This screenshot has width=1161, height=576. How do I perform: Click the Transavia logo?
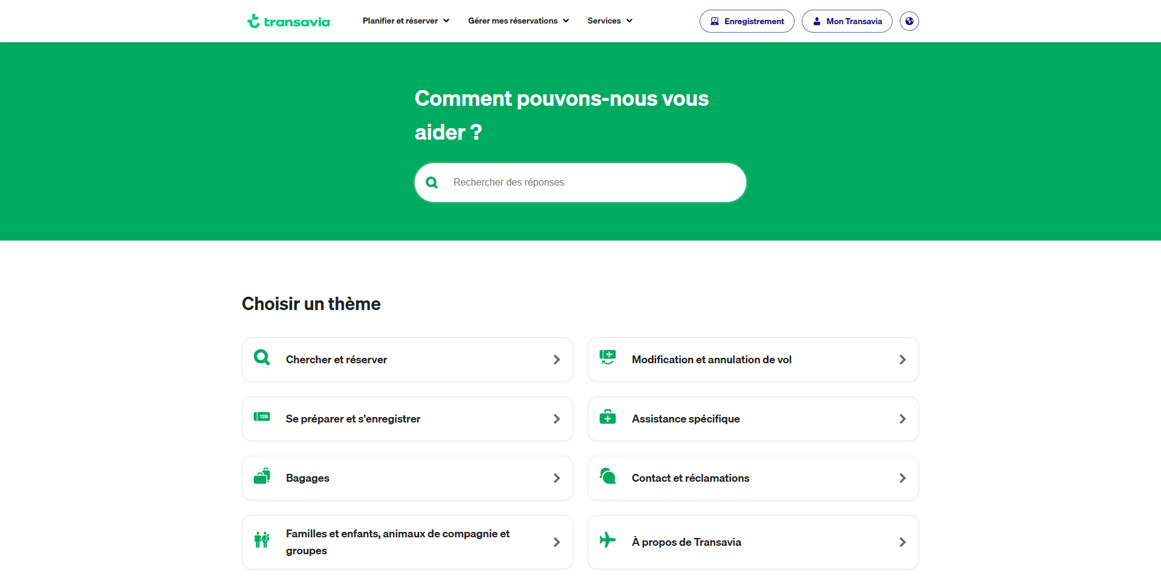pos(288,21)
